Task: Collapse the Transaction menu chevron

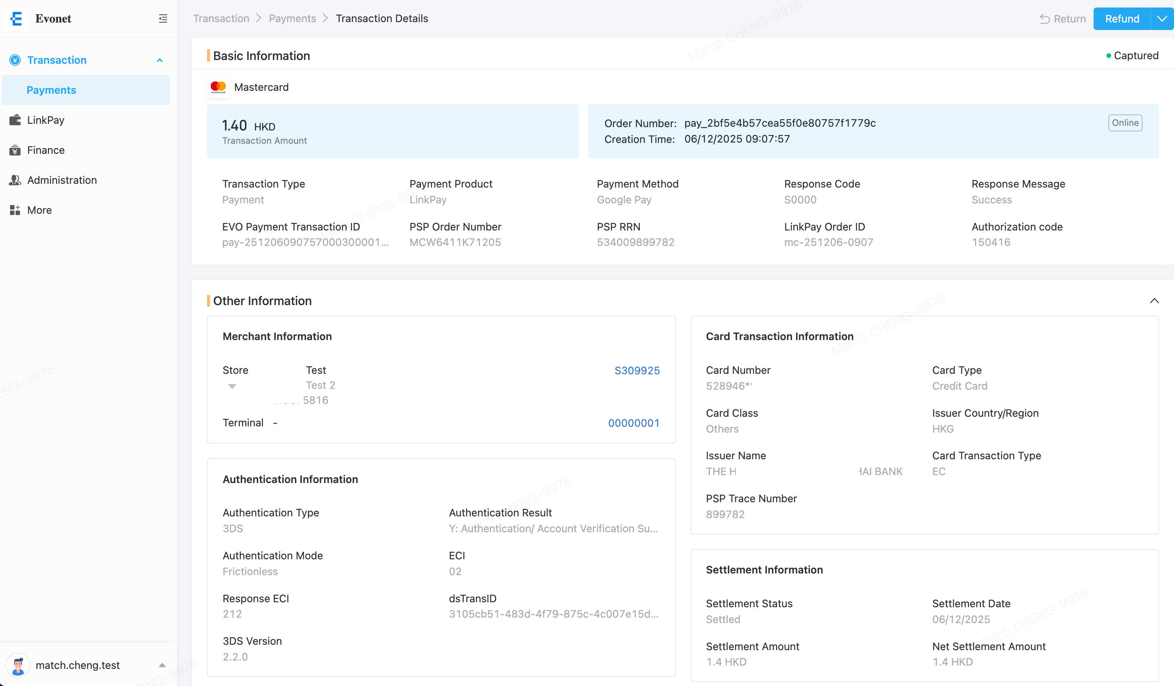Action: click(x=160, y=60)
